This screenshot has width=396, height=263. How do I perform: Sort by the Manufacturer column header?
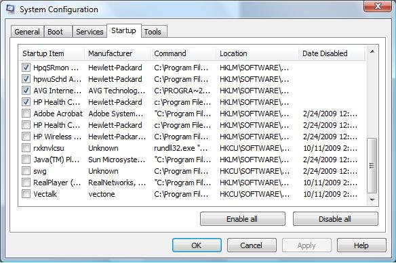[117, 53]
